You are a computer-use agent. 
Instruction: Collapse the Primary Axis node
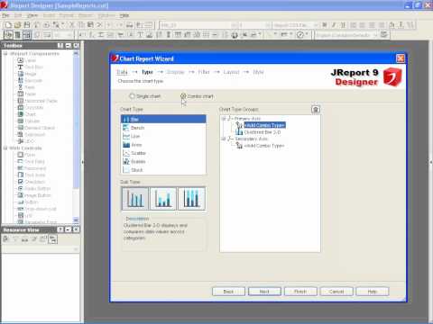tap(224, 119)
